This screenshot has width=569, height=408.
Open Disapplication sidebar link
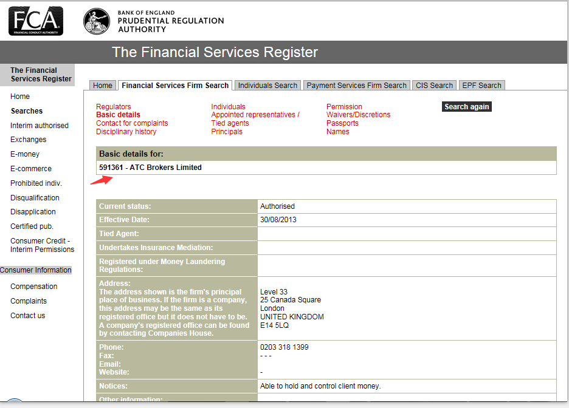tap(33, 212)
